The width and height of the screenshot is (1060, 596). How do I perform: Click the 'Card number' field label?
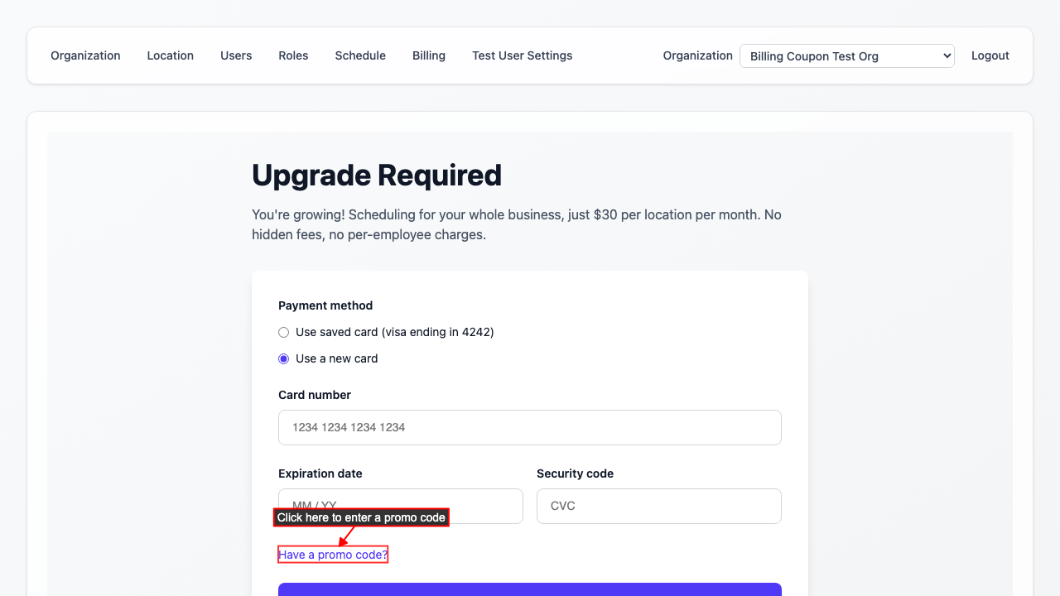(x=315, y=395)
